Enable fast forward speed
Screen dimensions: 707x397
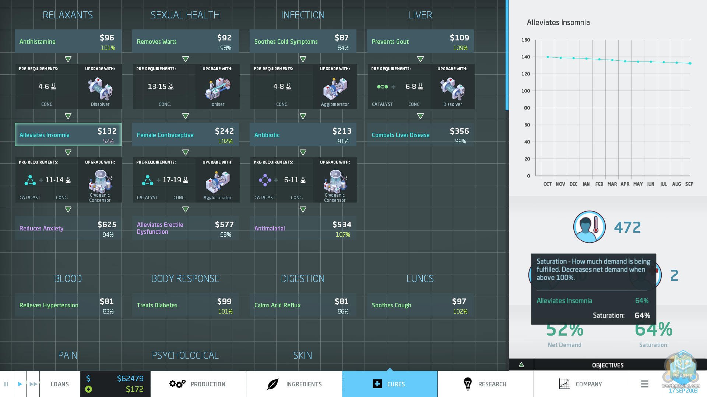click(x=33, y=384)
